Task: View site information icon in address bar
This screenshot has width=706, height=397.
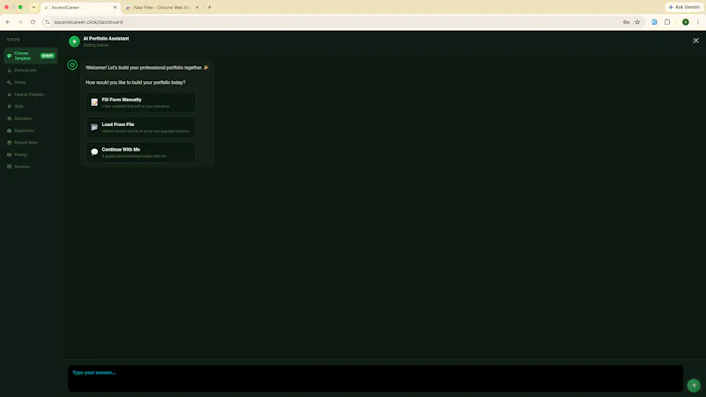Action: tap(48, 22)
